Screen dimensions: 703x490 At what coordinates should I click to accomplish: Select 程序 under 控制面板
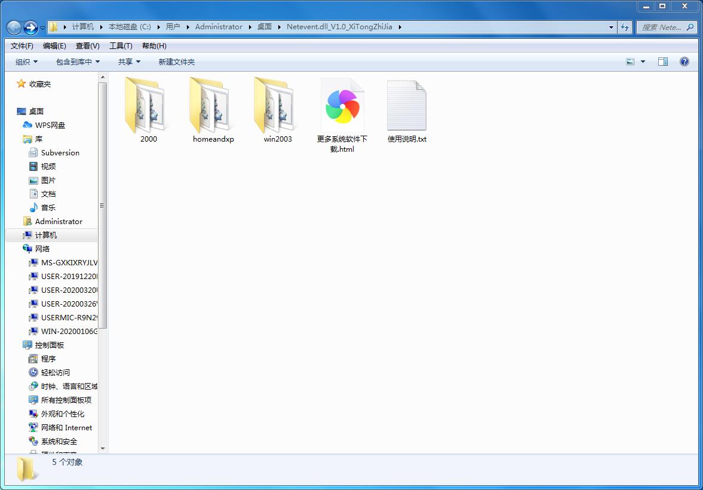[x=48, y=359]
